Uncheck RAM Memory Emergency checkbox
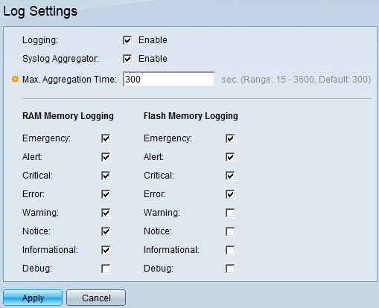This screenshot has width=379, height=308. pyautogui.click(x=106, y=138)
